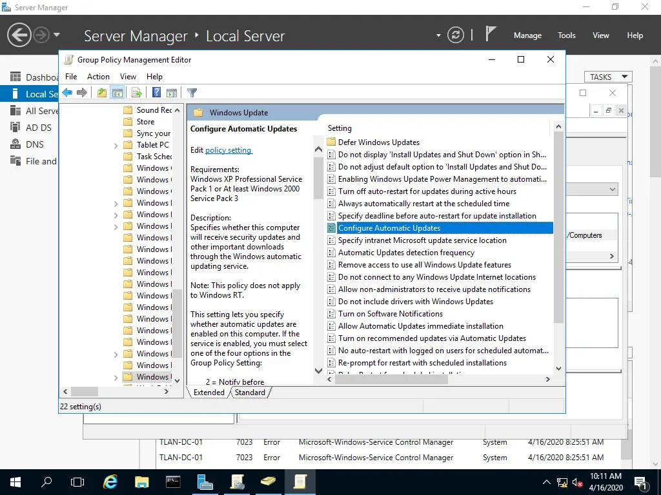Open the TASKS dropdown in Server Manager
The image size is (661, 495).
(608, 77)
